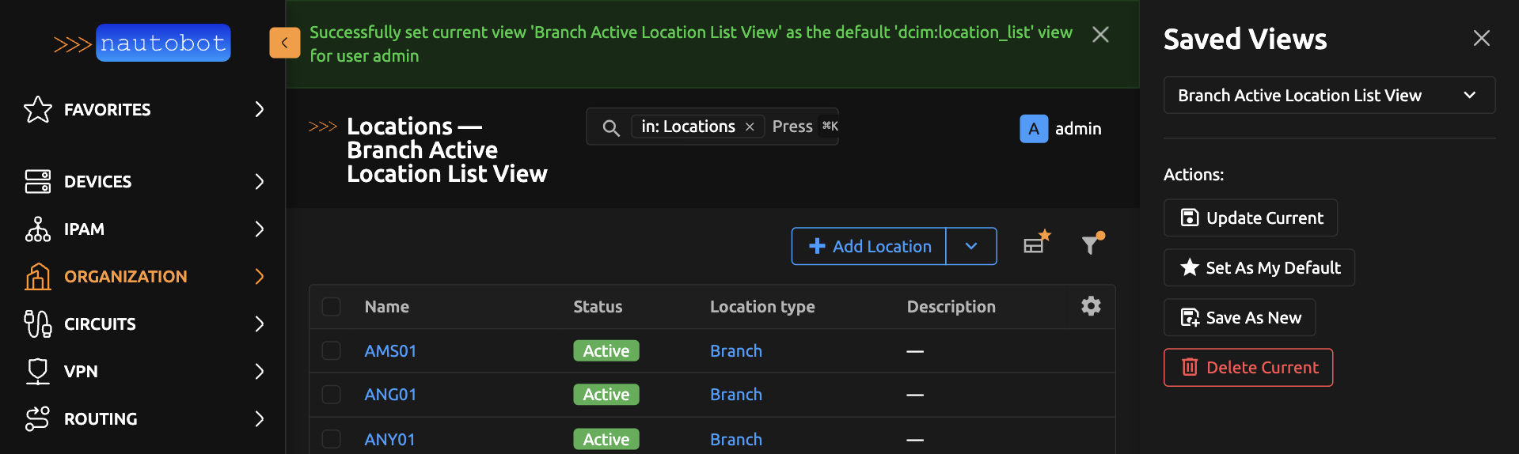
Task: Open the filter funnel icon
Action: pos(1092,244)
